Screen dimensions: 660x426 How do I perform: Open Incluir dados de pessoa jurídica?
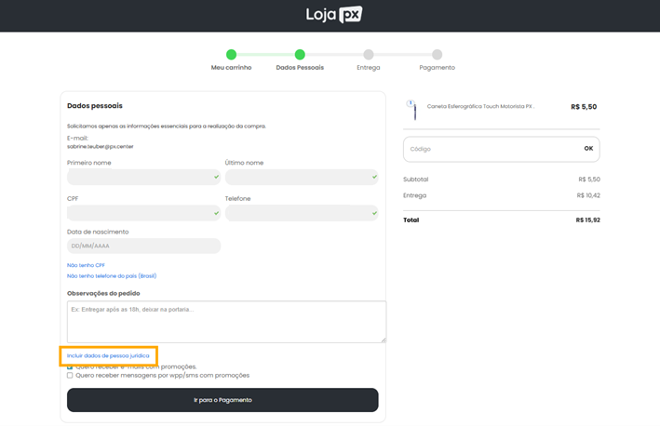tap(108, 355)
